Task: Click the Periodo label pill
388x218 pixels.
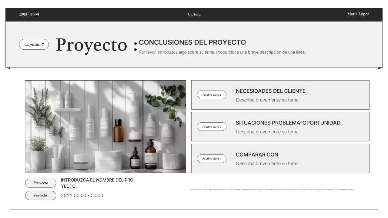Action: coord(40,195)
